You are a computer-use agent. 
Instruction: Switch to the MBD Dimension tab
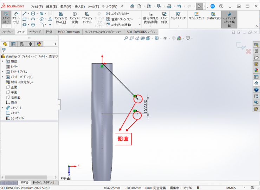point(69,32)
